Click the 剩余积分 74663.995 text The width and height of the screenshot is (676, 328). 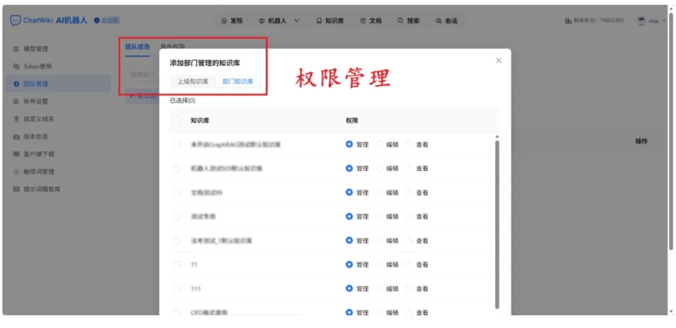pos(598,21)
